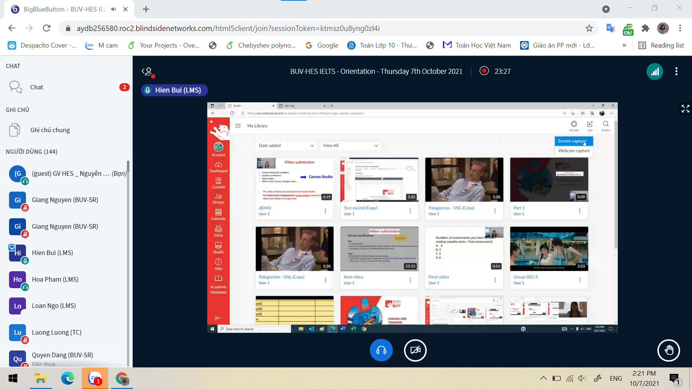Open the Toán Học Việt Nam bookmark

coord(476,45)
